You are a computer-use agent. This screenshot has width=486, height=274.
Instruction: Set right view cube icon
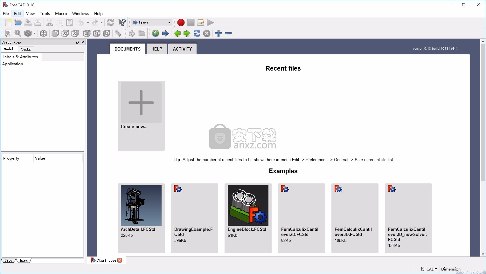tap(75, 33)
